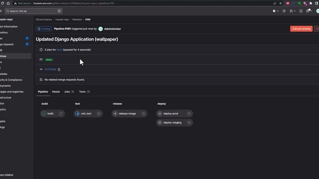This screenshot has width=319, height=179.
Task: Copy the commit SHA with clipboard icon
Action: [59, 70]
